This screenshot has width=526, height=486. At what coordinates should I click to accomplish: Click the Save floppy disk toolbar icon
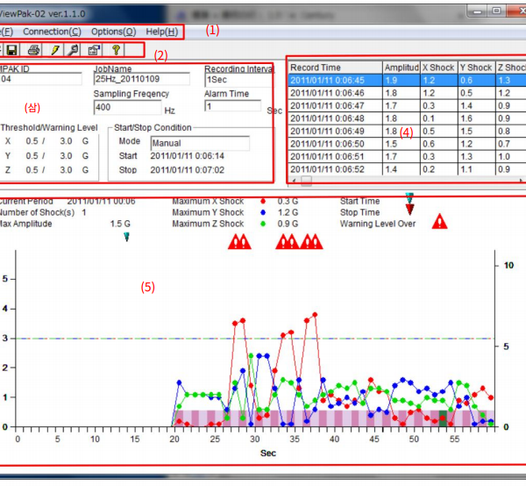pyautogui.click(x=12, y=51)
